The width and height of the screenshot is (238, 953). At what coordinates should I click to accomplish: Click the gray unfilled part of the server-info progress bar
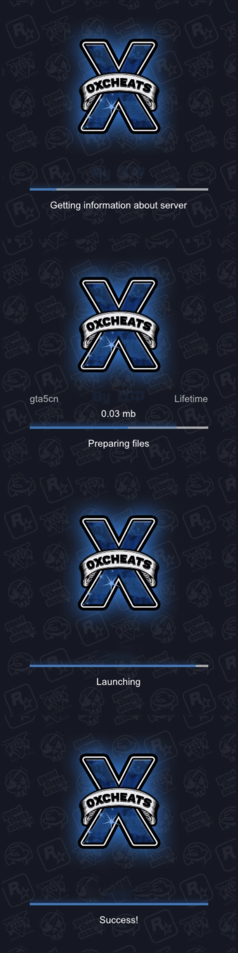[x=132, y=189]
